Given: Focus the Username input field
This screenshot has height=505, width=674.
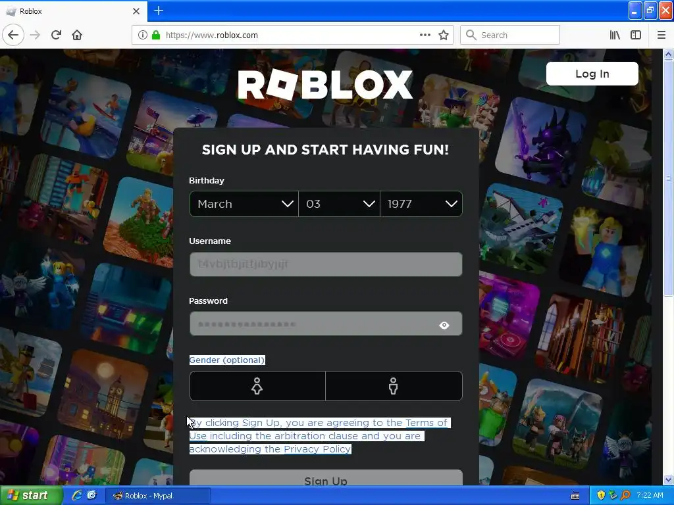Looking at the screenshot, I should 326,264.
